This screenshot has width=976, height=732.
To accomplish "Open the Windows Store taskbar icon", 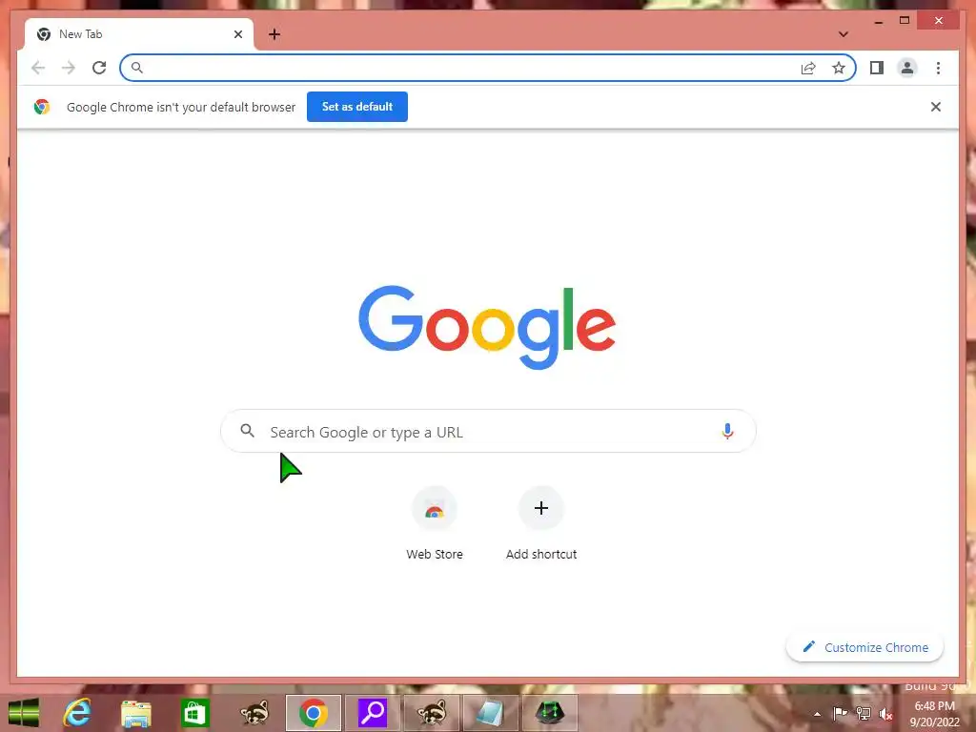I will tap(194, 713).
